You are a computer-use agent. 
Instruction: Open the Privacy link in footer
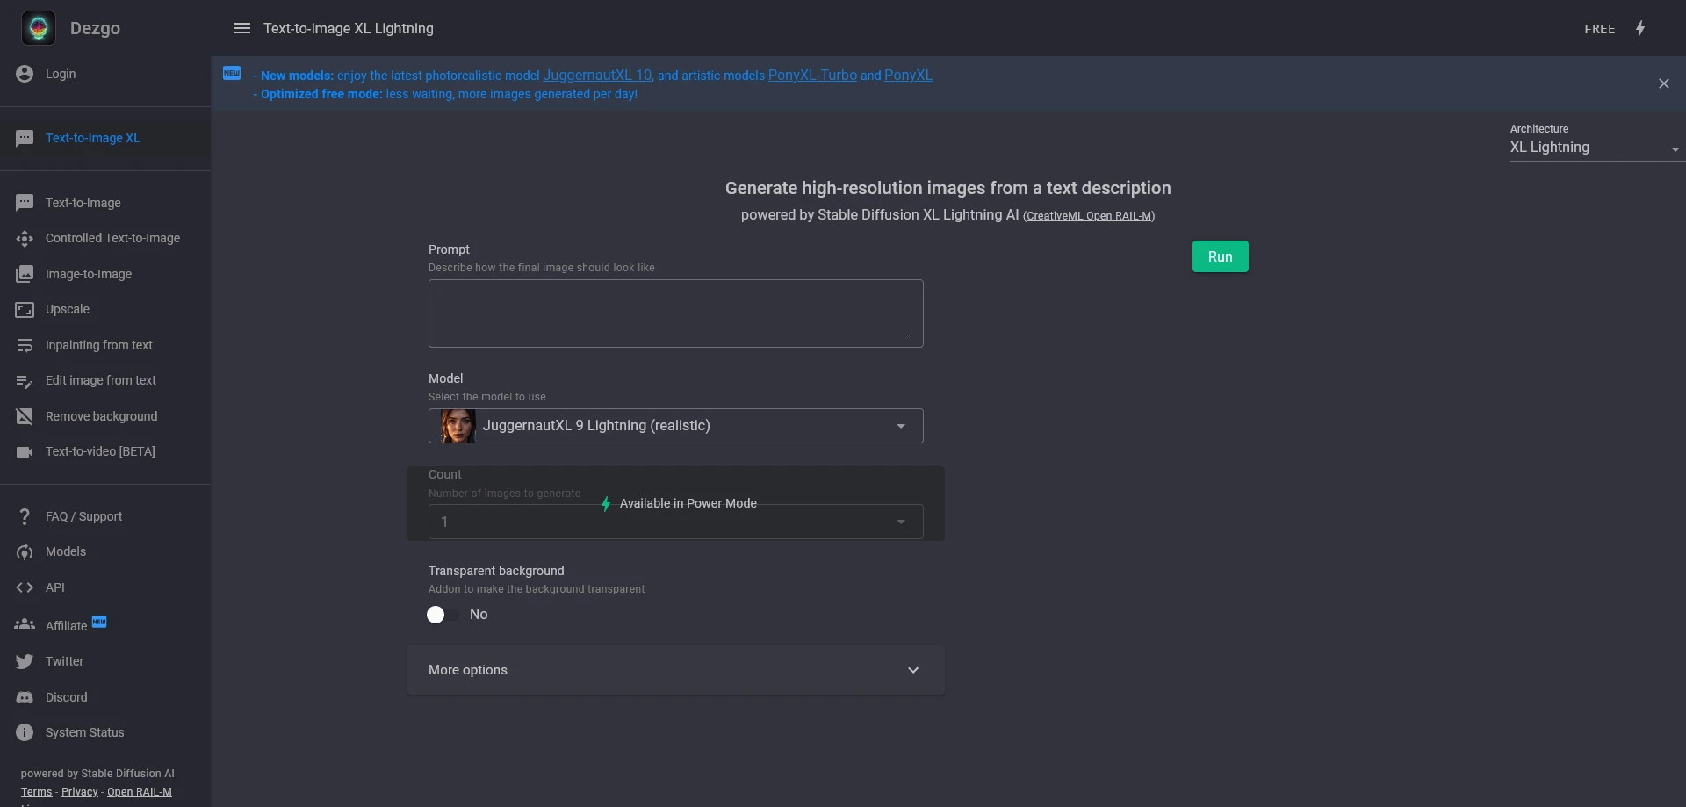pos(80,792)
